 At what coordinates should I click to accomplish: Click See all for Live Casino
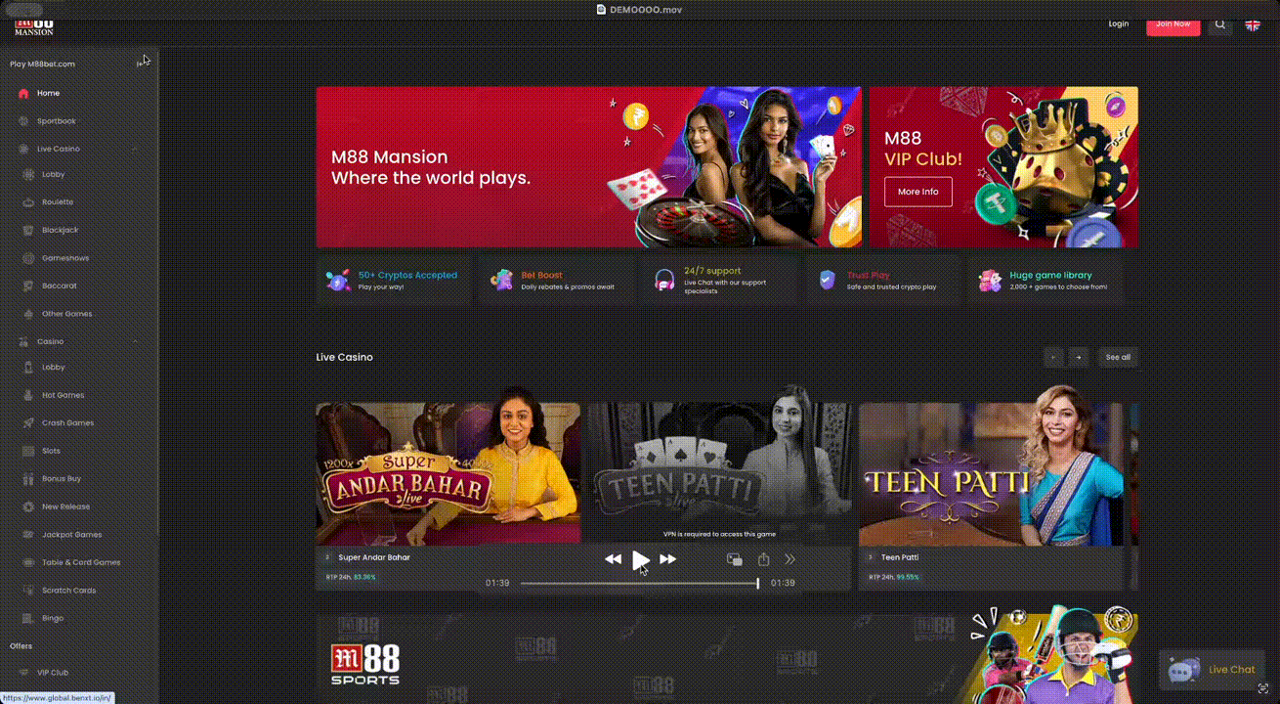(1118, 357)
